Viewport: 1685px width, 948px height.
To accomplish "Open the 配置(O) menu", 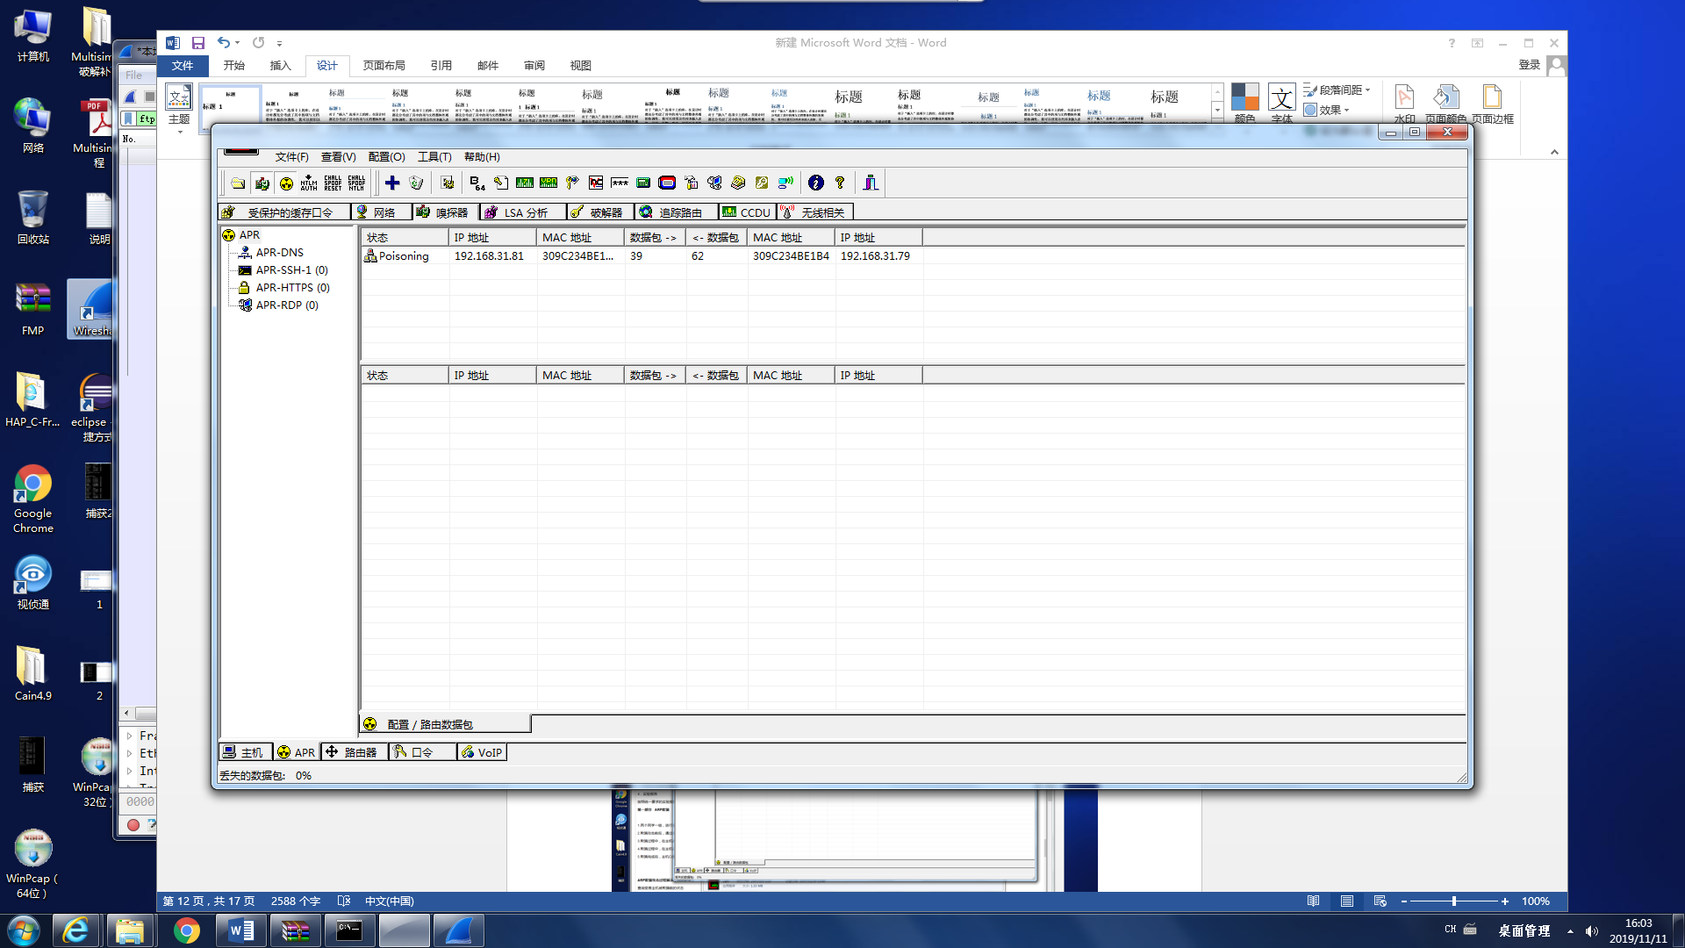I will pos(386,157).
